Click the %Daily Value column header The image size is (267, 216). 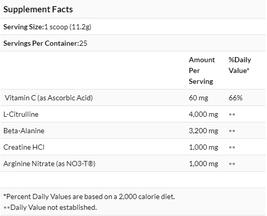(240, 65)
